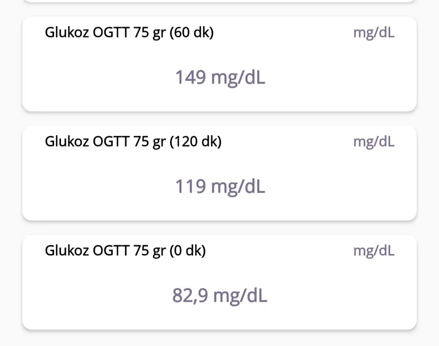Select the 82,9 mg/dL result value

[x=220, y=295]
